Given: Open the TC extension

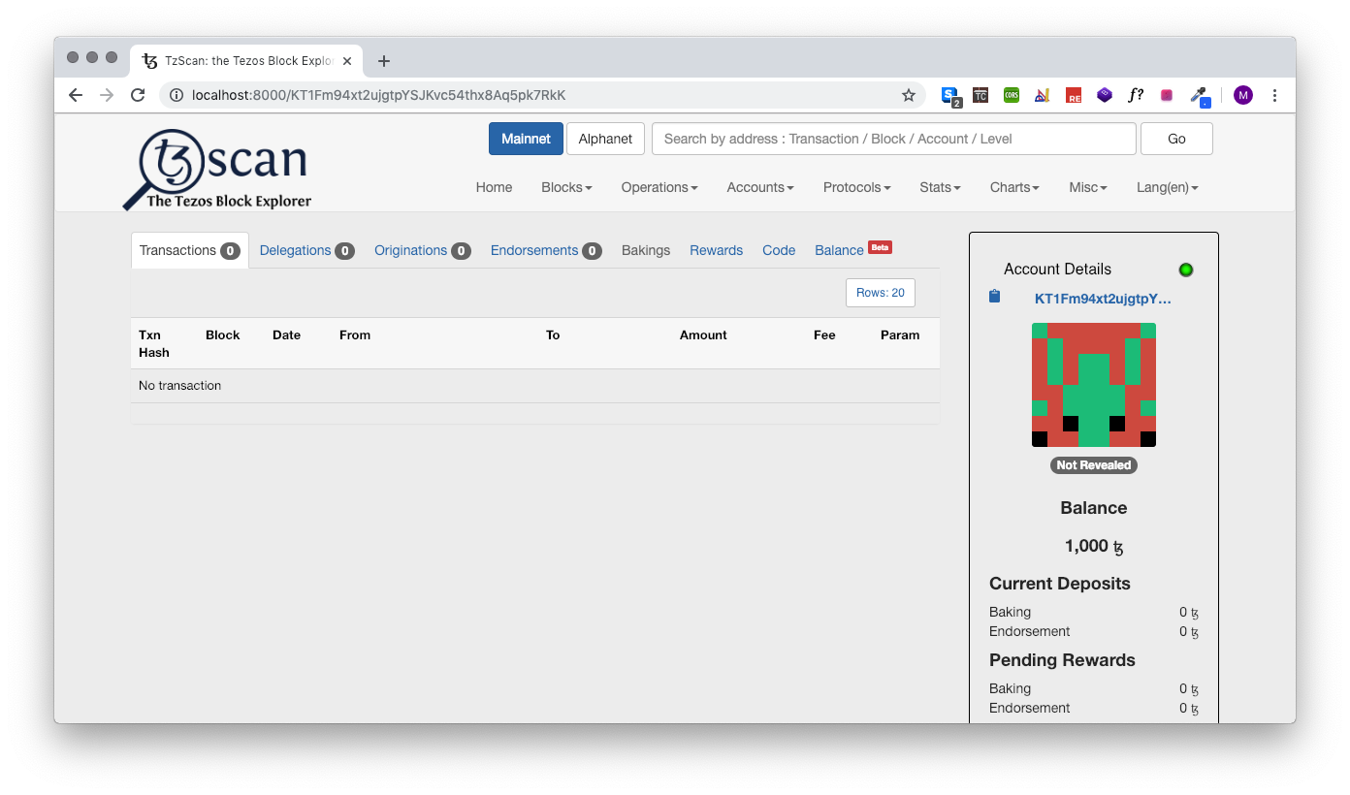Looking at the screenshot, I should (x=980, y=95).
